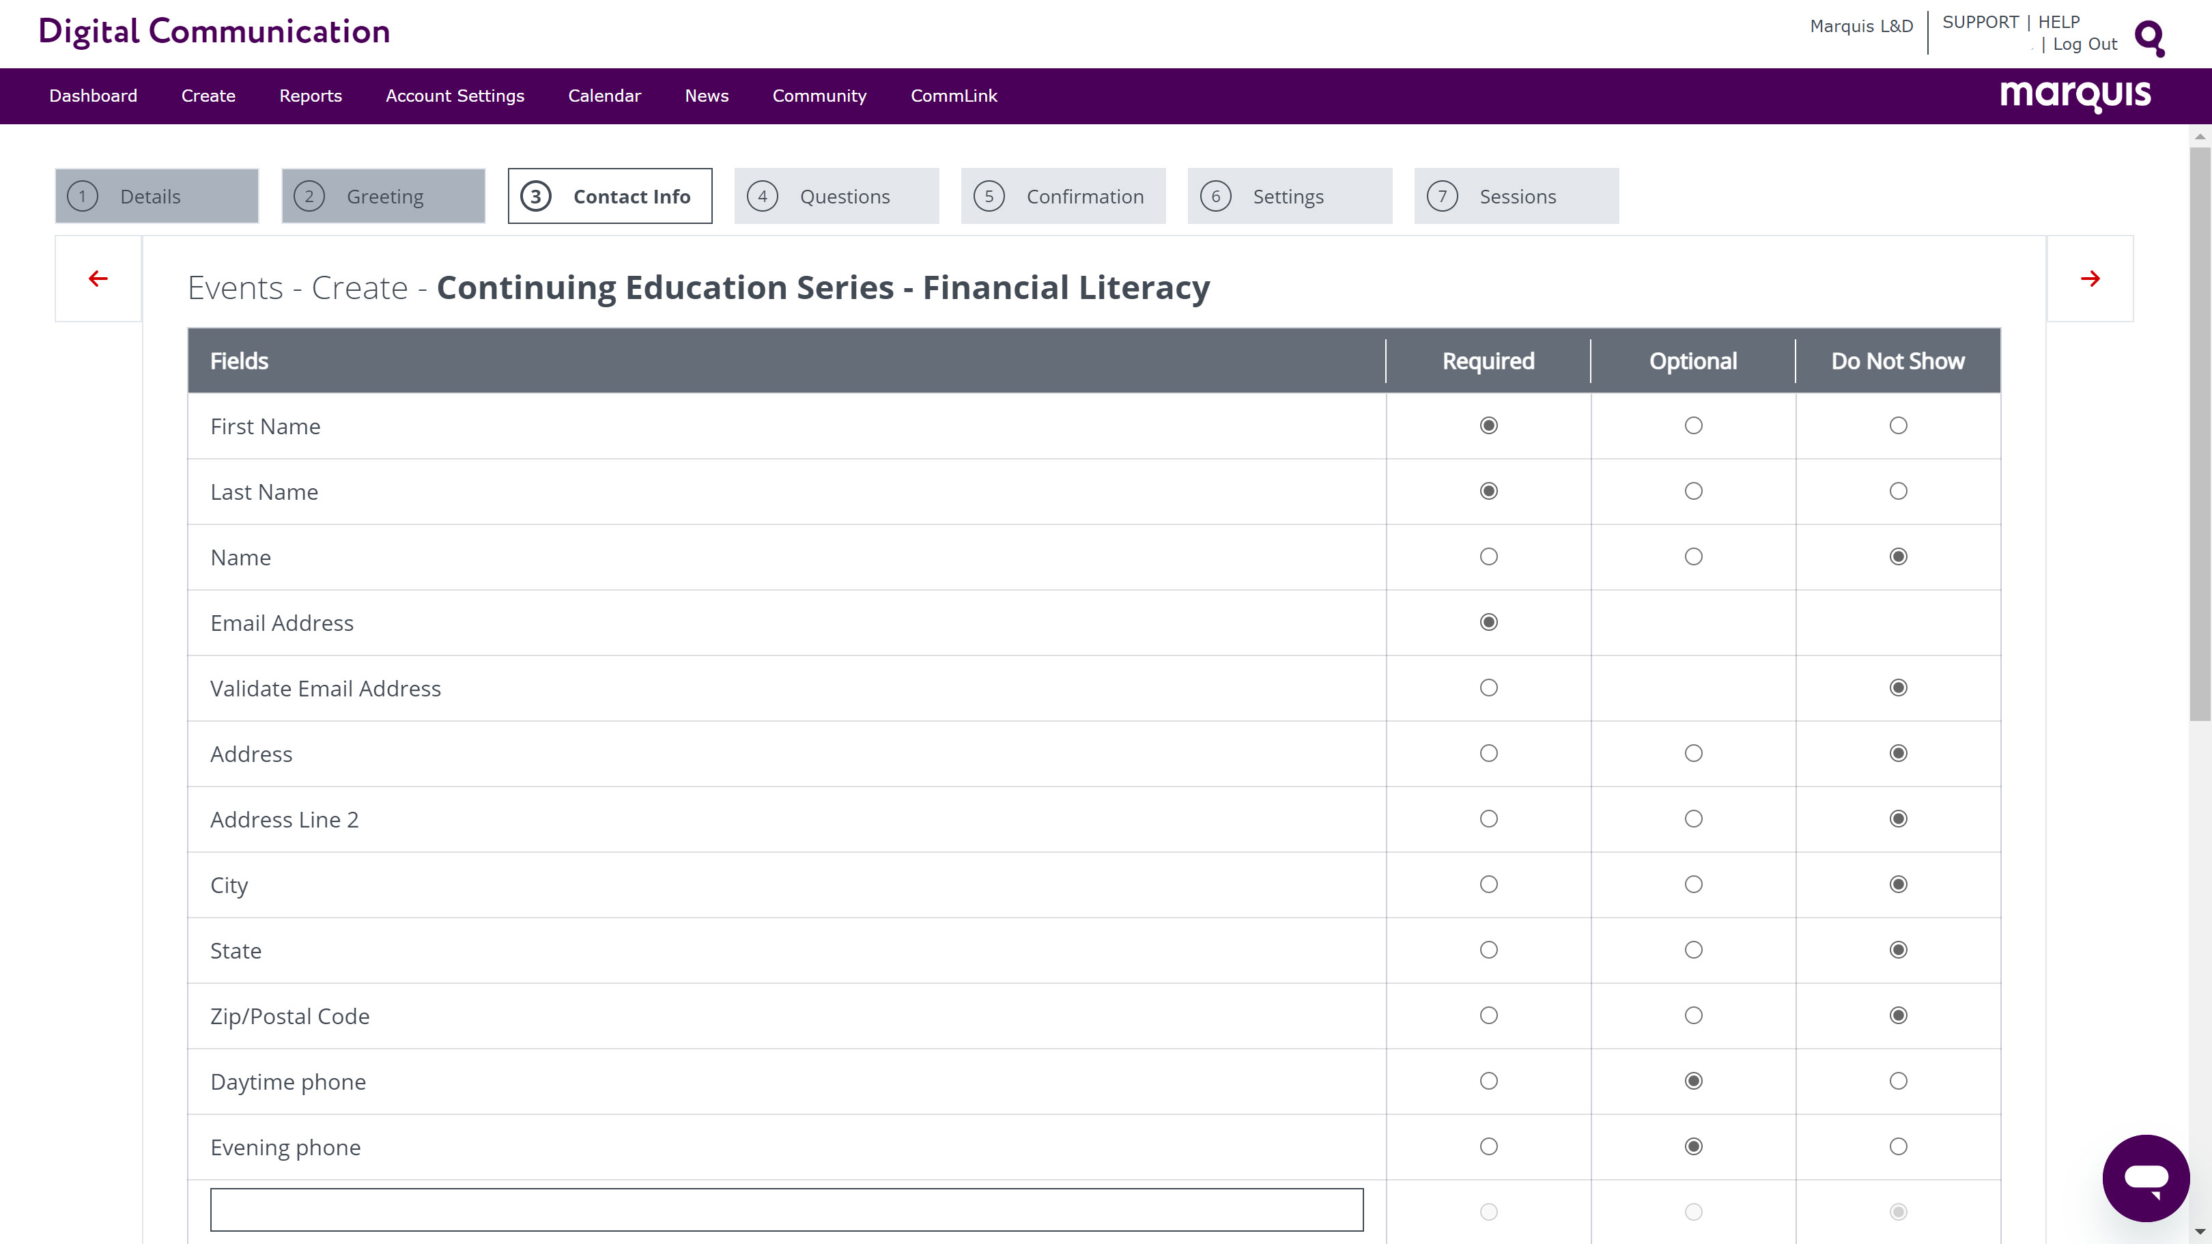Click the step 1 Details number icon
Viewport: 2212px width, 1244px height.
pyautogui.click(x=83, y=197)
